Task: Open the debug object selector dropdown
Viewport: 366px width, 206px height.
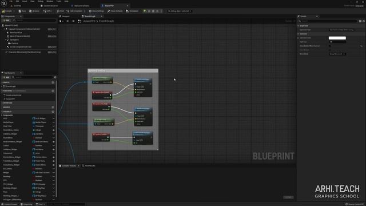Action: 179,11
